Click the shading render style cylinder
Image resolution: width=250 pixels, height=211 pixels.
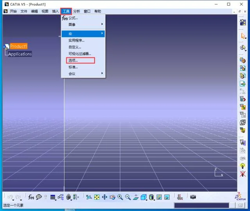point(151,197)
